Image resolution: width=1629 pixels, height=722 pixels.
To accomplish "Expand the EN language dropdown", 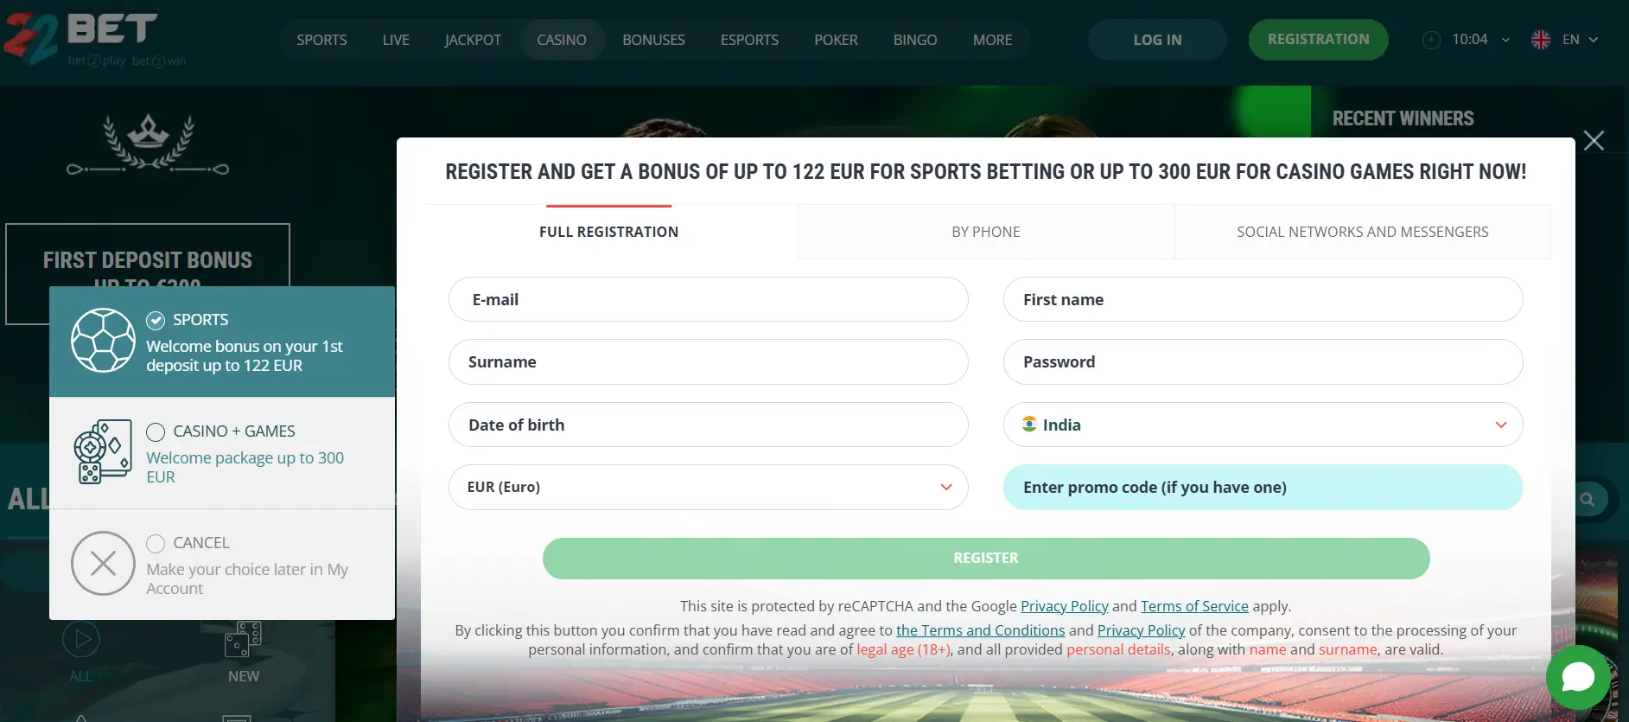I will (1596, 39).
